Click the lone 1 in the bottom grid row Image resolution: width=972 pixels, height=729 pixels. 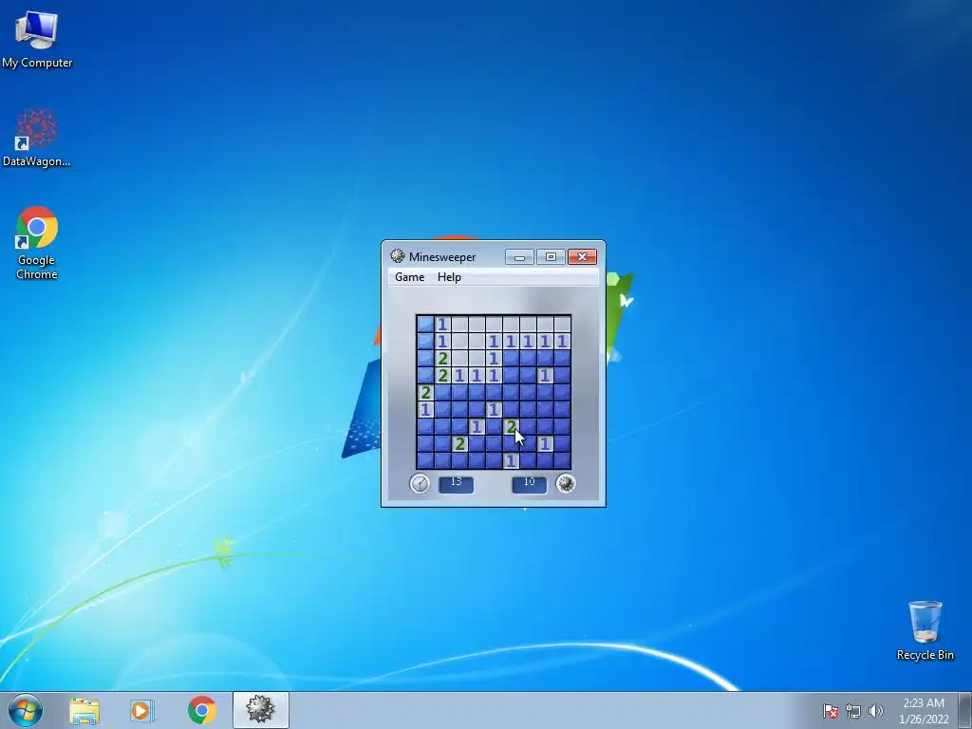[511, 460]
